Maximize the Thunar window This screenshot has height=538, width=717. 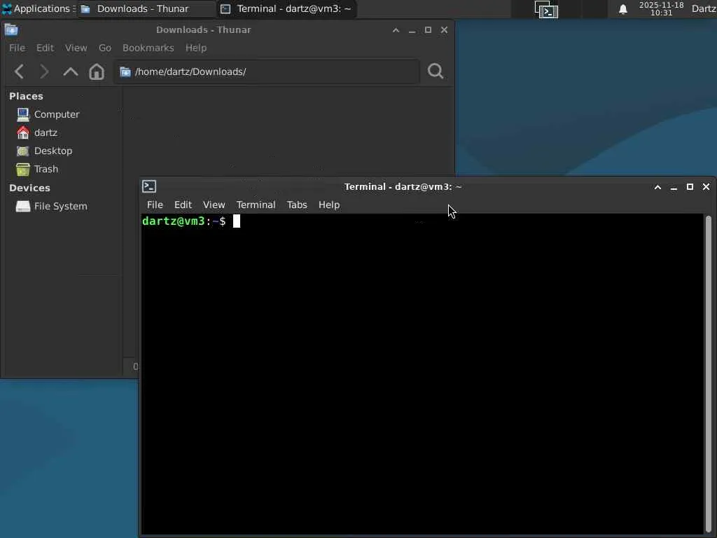click(428, 29)
